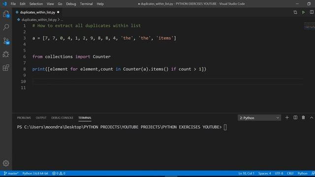Click the 'print' keyword on line 8
Image resolution: width=315 pixels, height=177 pixels.
pyautogui.click(x=38, y=69)
